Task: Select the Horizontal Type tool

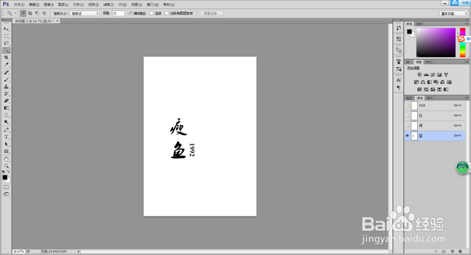Action: (6, 137)
